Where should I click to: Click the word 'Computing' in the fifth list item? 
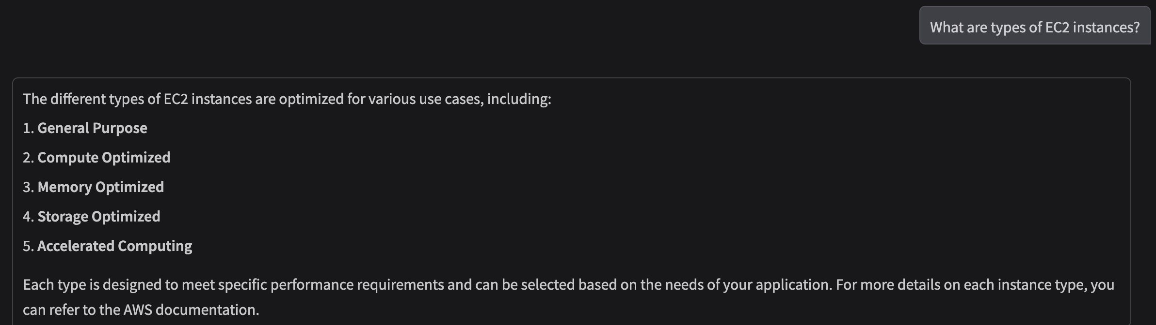pos(155,246)
